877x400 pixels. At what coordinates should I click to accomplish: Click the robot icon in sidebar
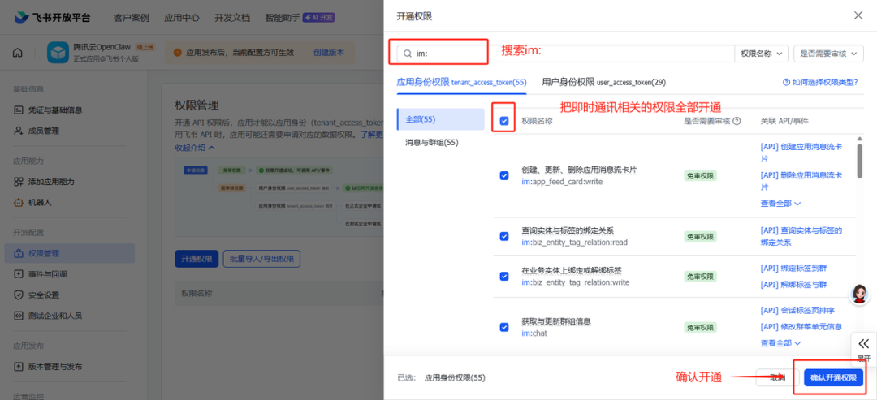tap(19, 202)
